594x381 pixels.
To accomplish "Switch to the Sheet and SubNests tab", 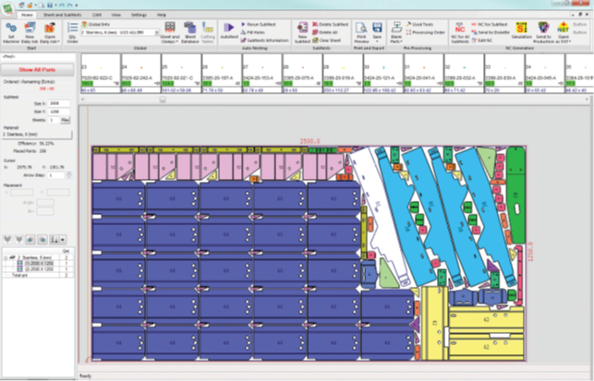I will click(65, 16).
